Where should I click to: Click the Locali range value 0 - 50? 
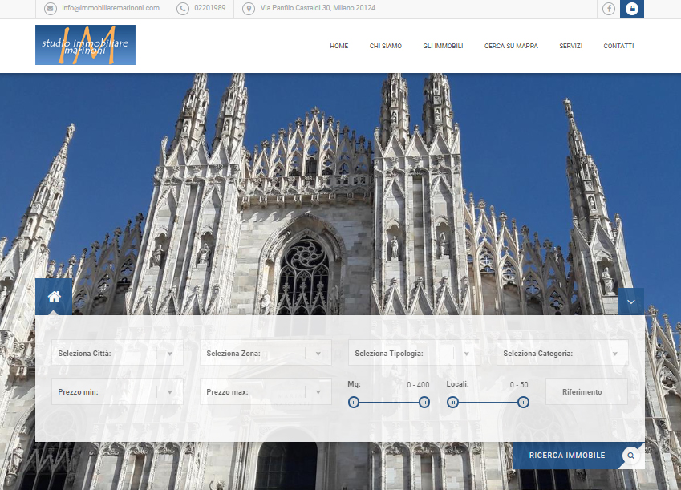[x=519, y=385]
